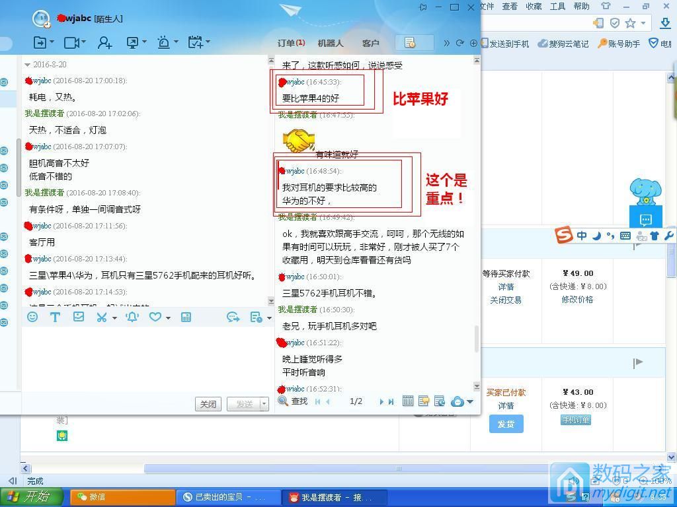The width and height of the screenshot is (677, 507).
Task: Open 搜狗云笔记 bookmark
Action: tap(563, 44)
